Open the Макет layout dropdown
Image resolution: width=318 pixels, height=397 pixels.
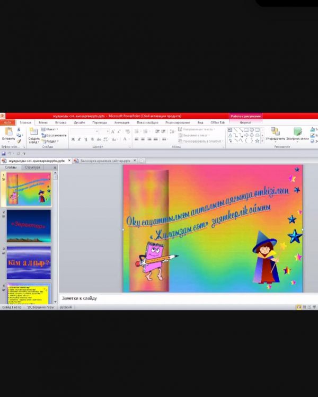tap(51, 129)
